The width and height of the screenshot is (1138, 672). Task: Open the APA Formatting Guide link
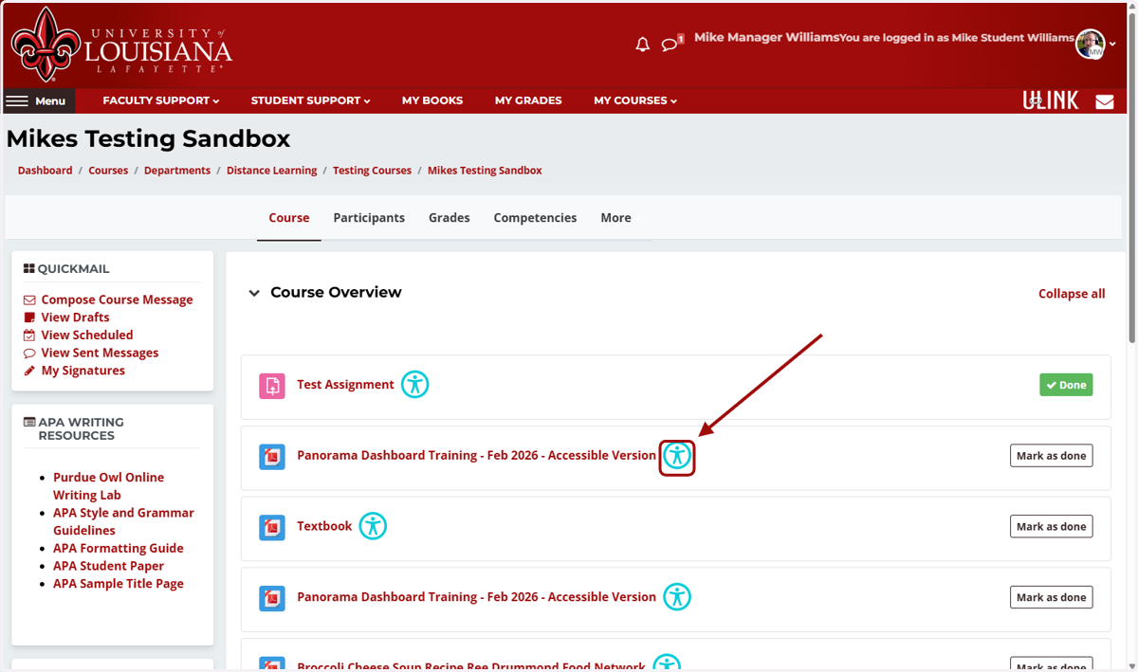point(119,548)
